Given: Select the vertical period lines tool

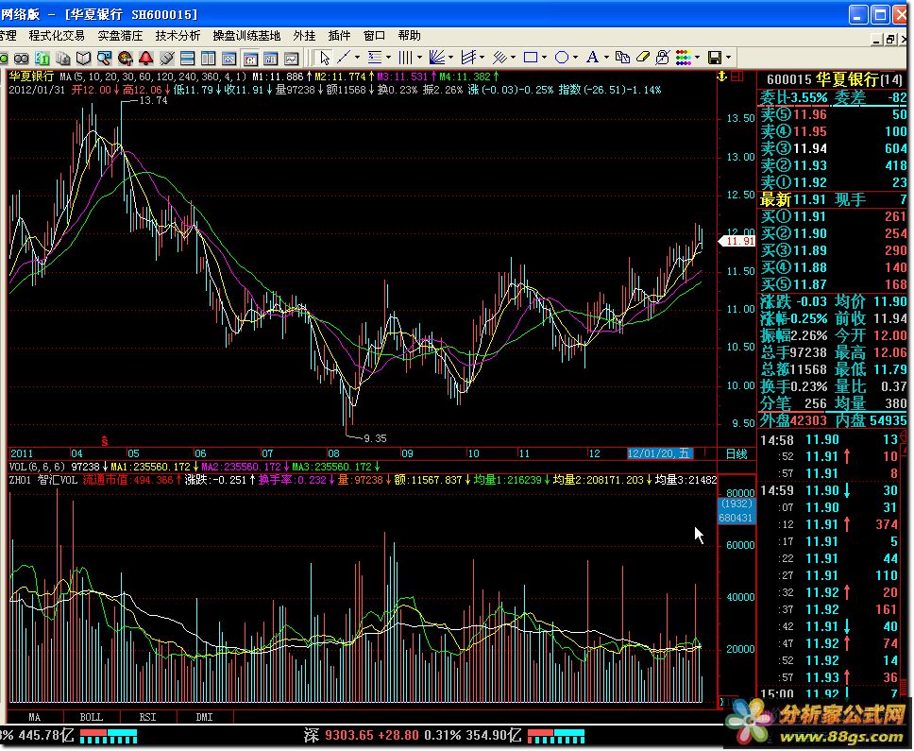Looking at the screenshot, I should (405, 57).
